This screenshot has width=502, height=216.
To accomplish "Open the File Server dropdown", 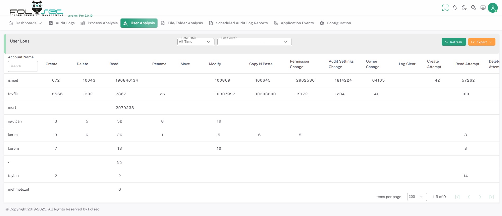I will point(254,42).
